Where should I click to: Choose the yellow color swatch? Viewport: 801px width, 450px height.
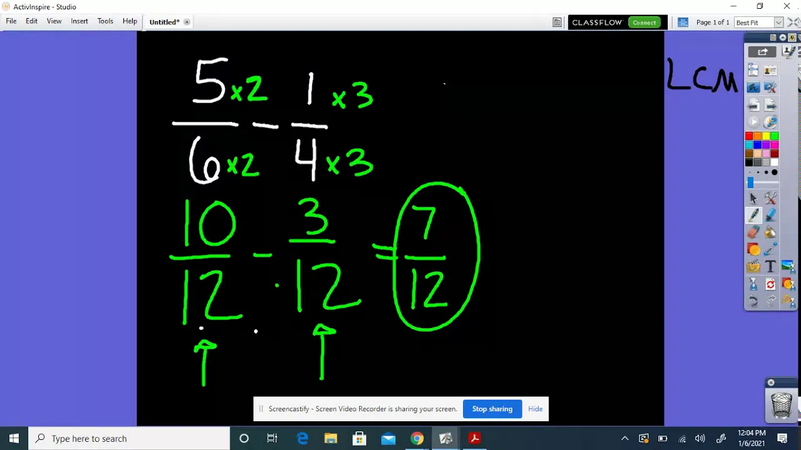click(x=766, y=136)
